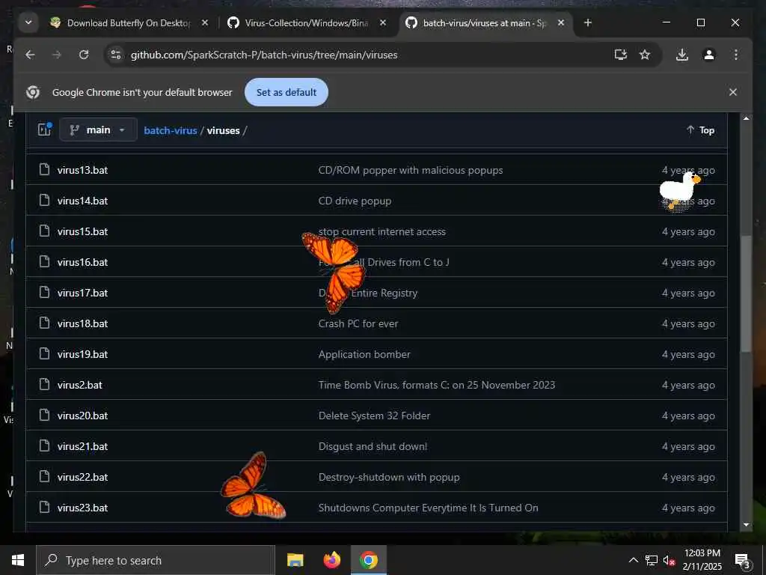This screenshot has height=575, width=766.
Task: Close the Virus-Collection tab
Action: point(383,22)
